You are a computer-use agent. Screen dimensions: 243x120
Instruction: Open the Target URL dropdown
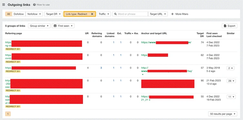(158, 14)
